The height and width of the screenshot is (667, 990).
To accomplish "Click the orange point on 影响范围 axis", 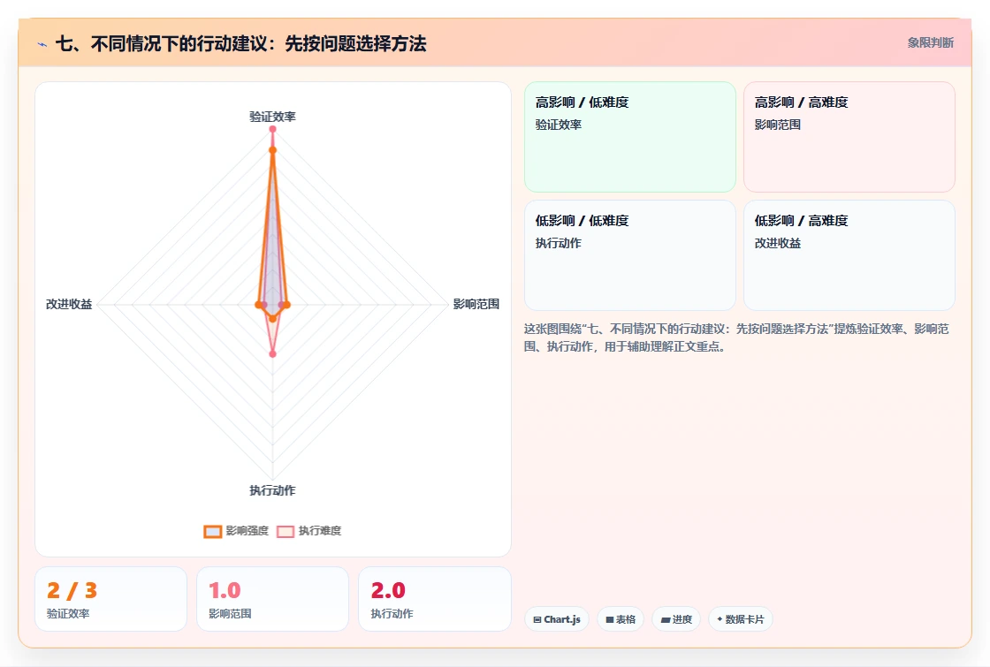I will pos(286,305).
